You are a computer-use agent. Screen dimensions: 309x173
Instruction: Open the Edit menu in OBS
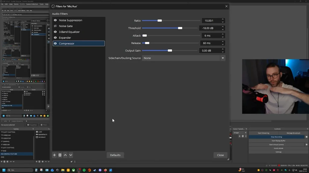click(x=6, y=4)
